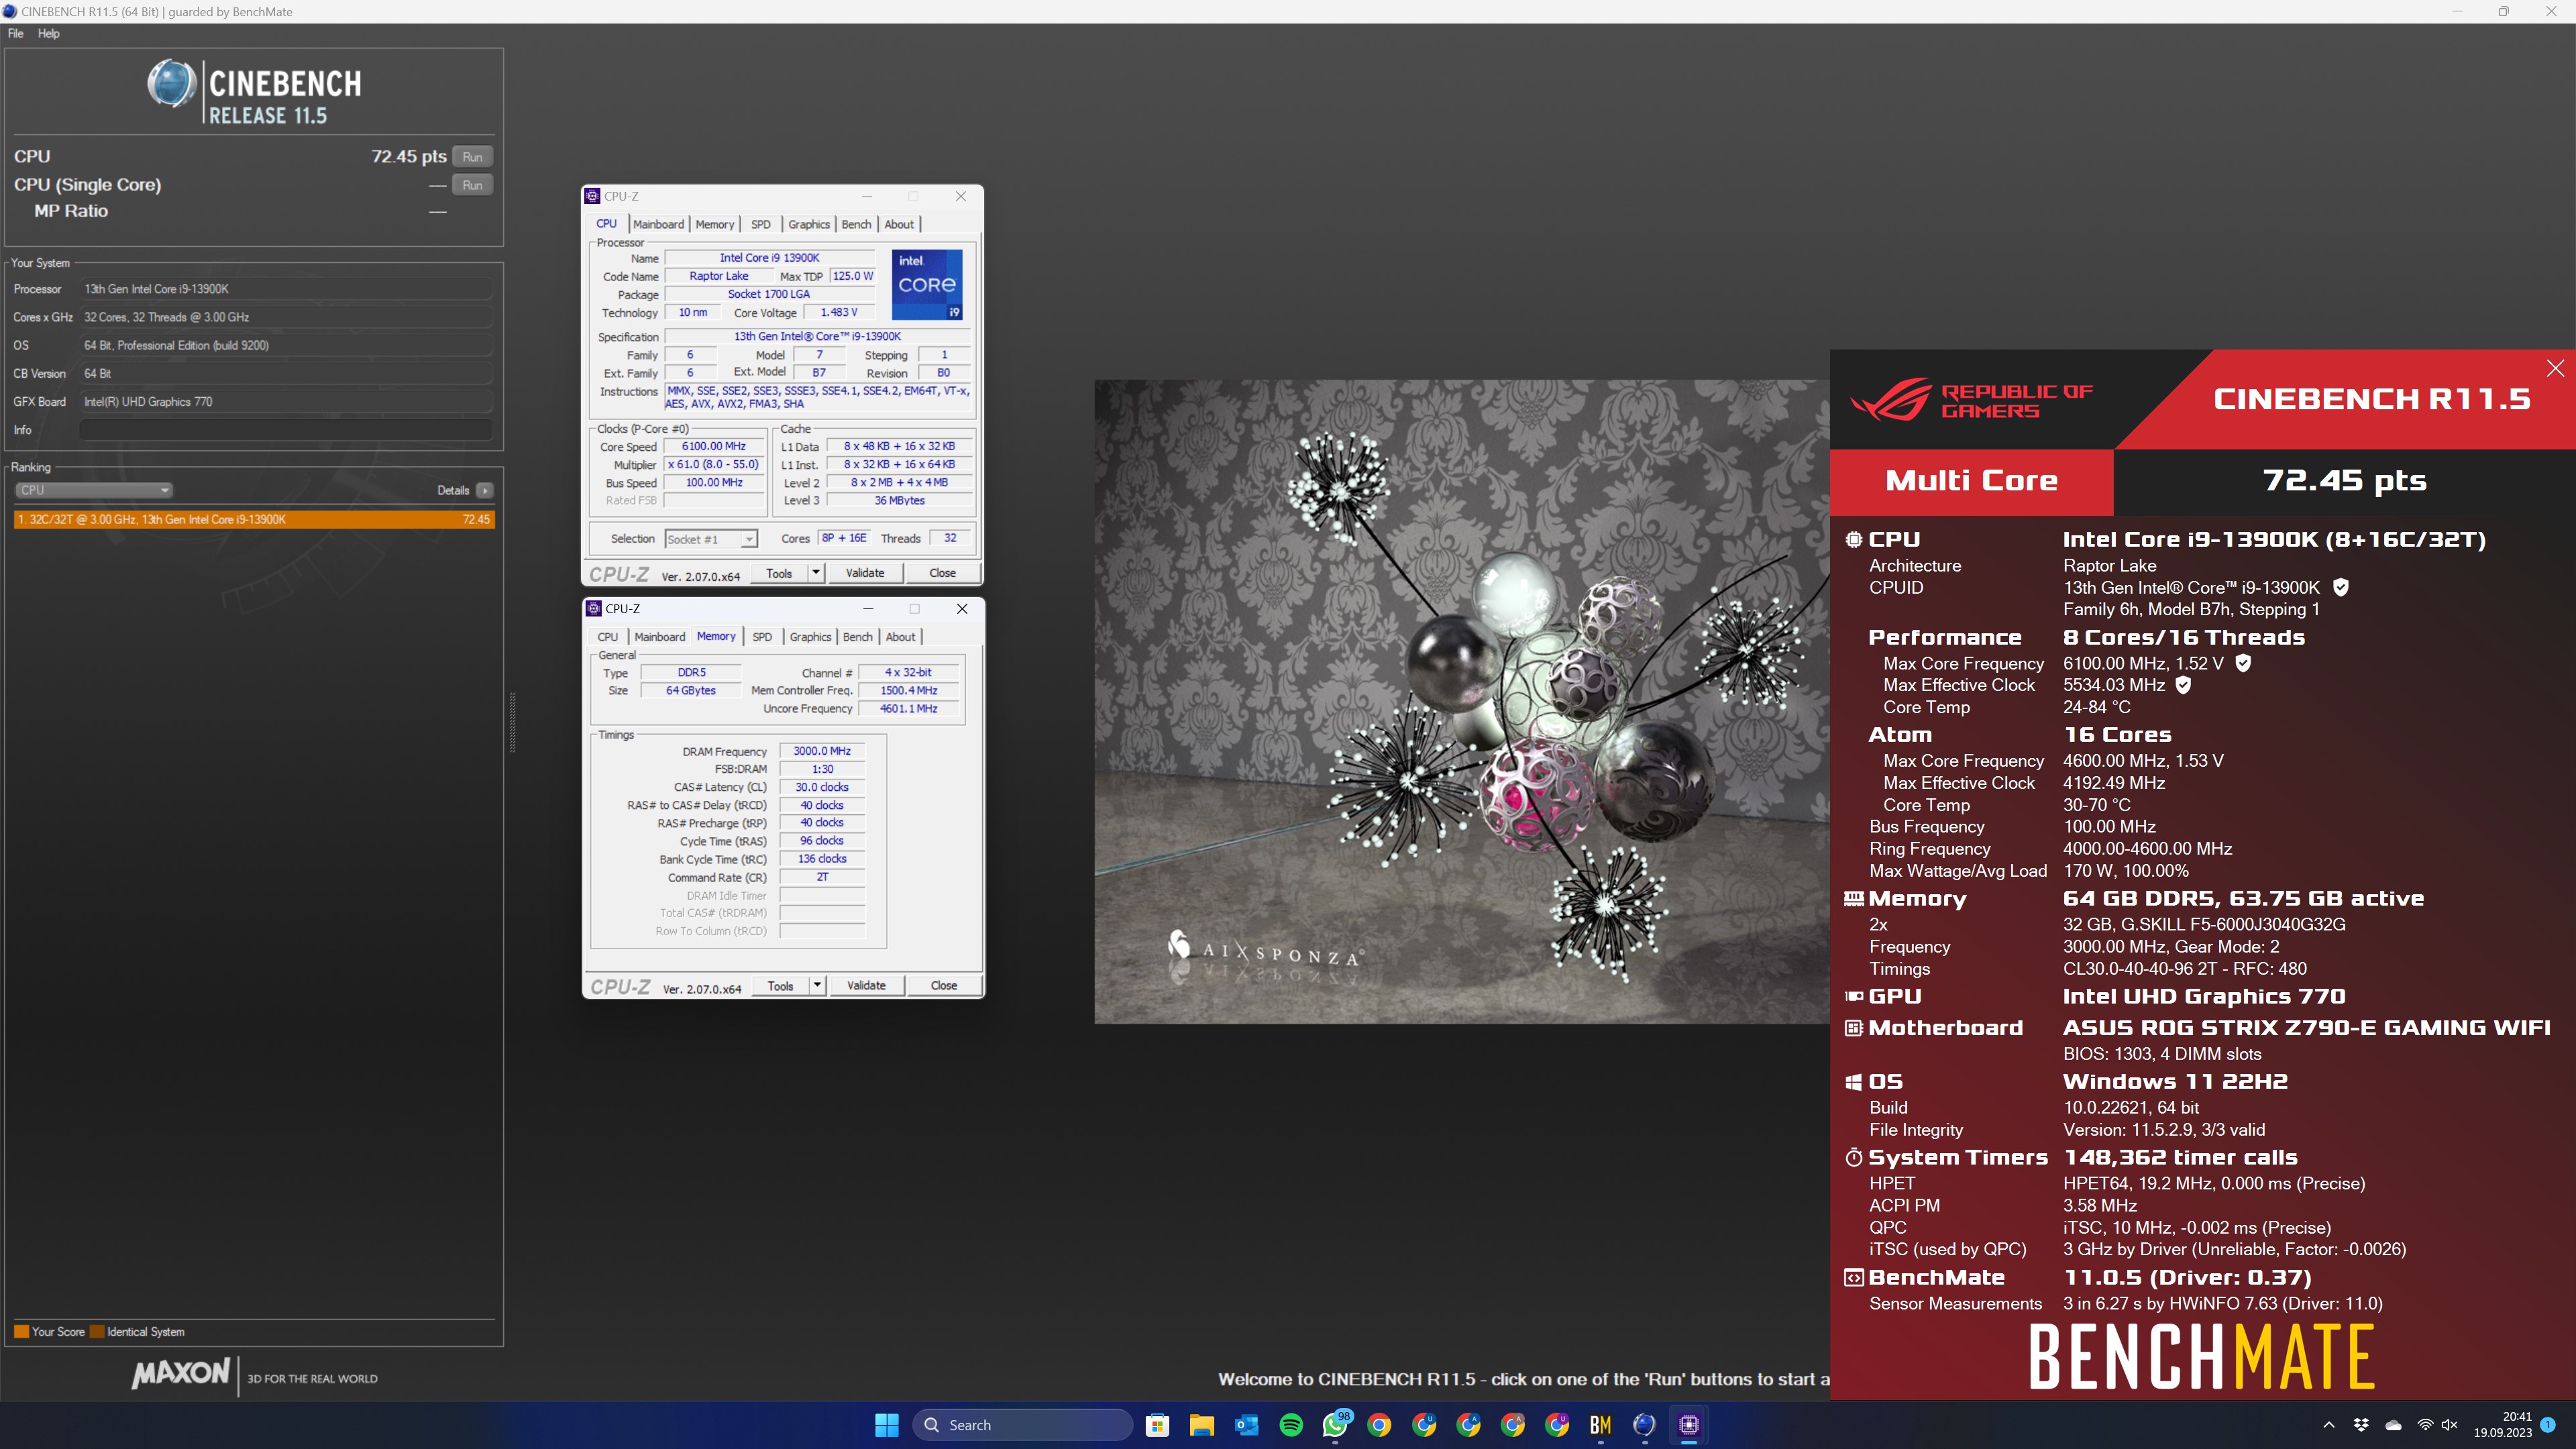The width and height of the screenshot is (2576, 1449).
Task: Click the BenchMate section icon beside version 11.0.5
Action: (x=1853, y=1278)
